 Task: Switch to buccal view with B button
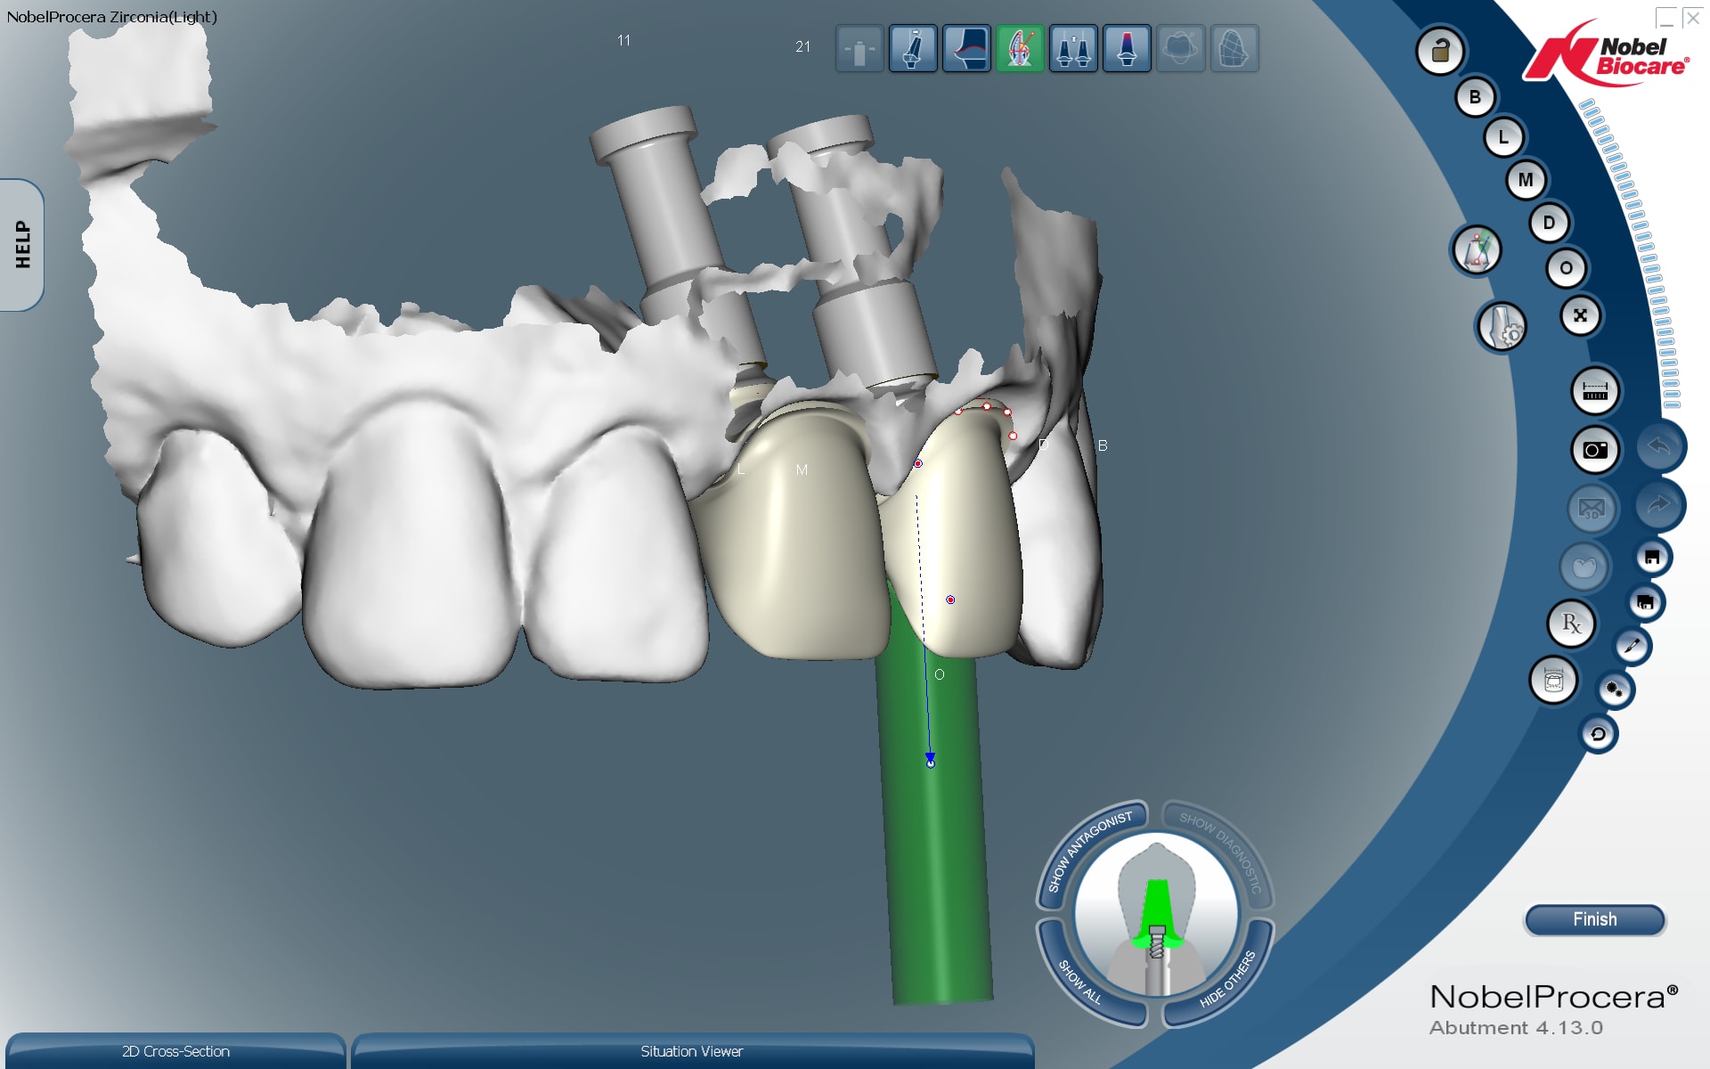click(x=1475, y=97)
